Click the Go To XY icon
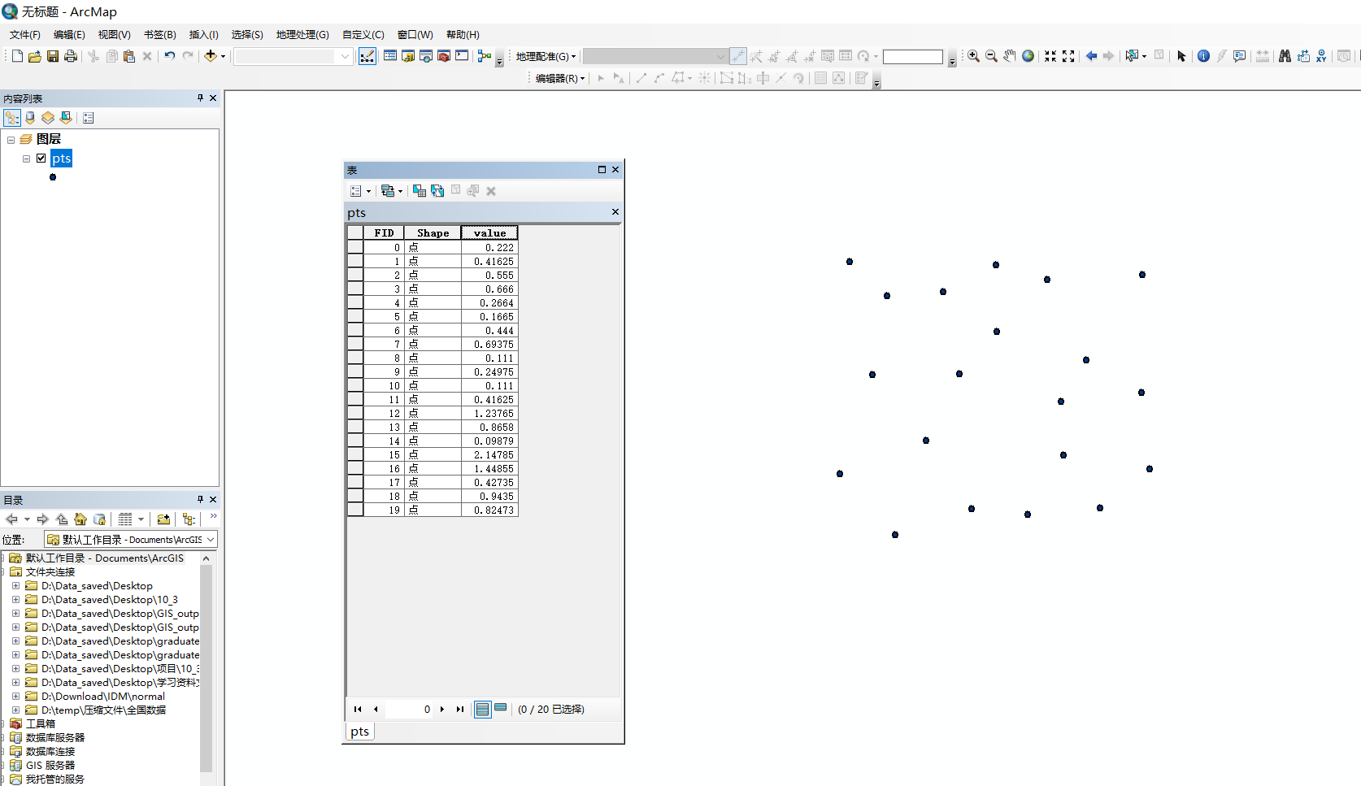This screenshot has width=1361, height=786. pyautogui.click(x=1321, y=56)
